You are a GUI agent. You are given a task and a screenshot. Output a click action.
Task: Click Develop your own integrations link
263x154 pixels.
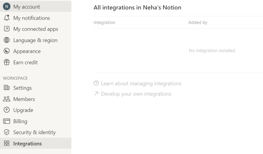(136, 94)
